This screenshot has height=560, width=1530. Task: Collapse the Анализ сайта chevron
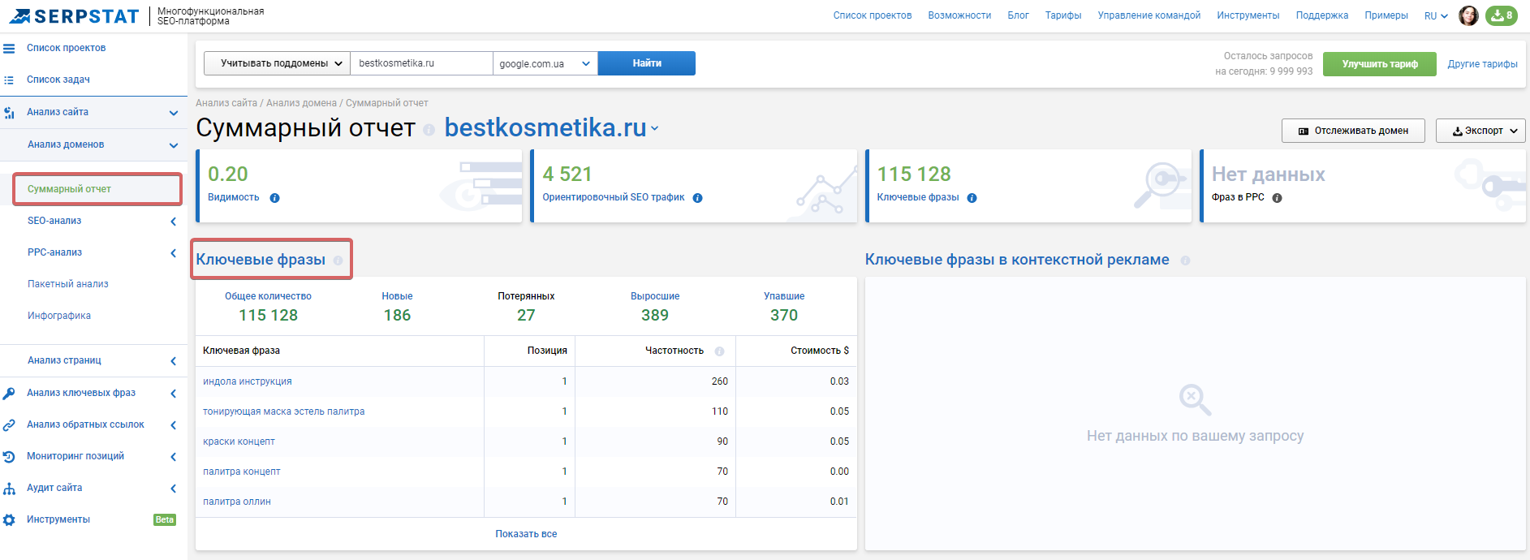tap(173, 113)
